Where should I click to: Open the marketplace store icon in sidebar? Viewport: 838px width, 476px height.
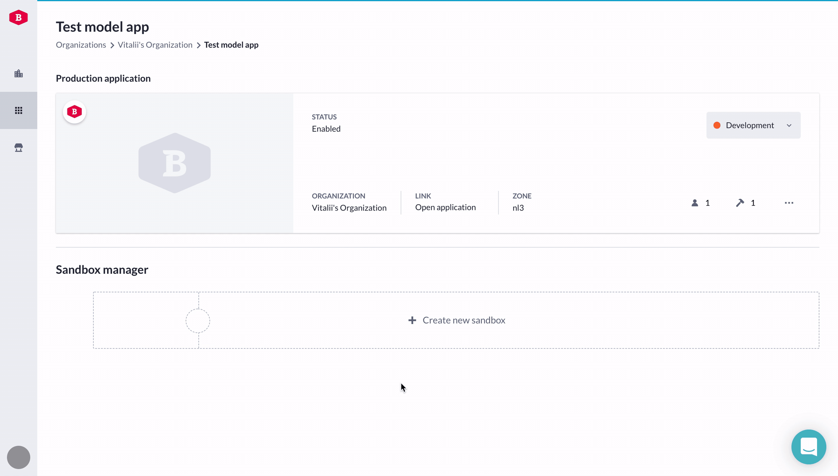19,147
